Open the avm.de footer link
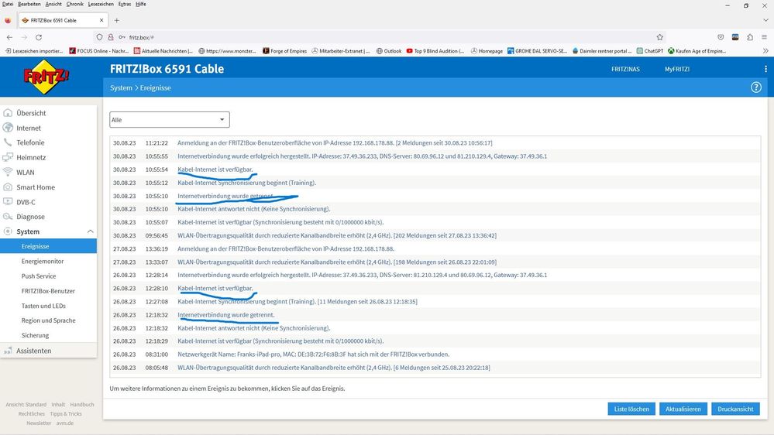 64,423
